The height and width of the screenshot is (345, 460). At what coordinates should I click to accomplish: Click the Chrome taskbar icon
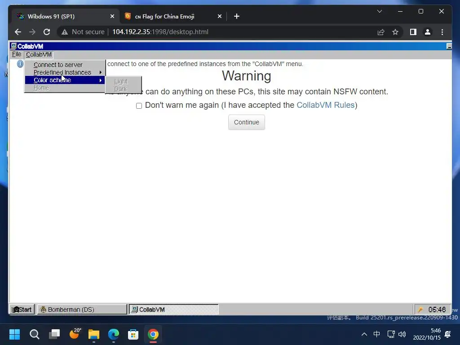[x=153, y=334]
